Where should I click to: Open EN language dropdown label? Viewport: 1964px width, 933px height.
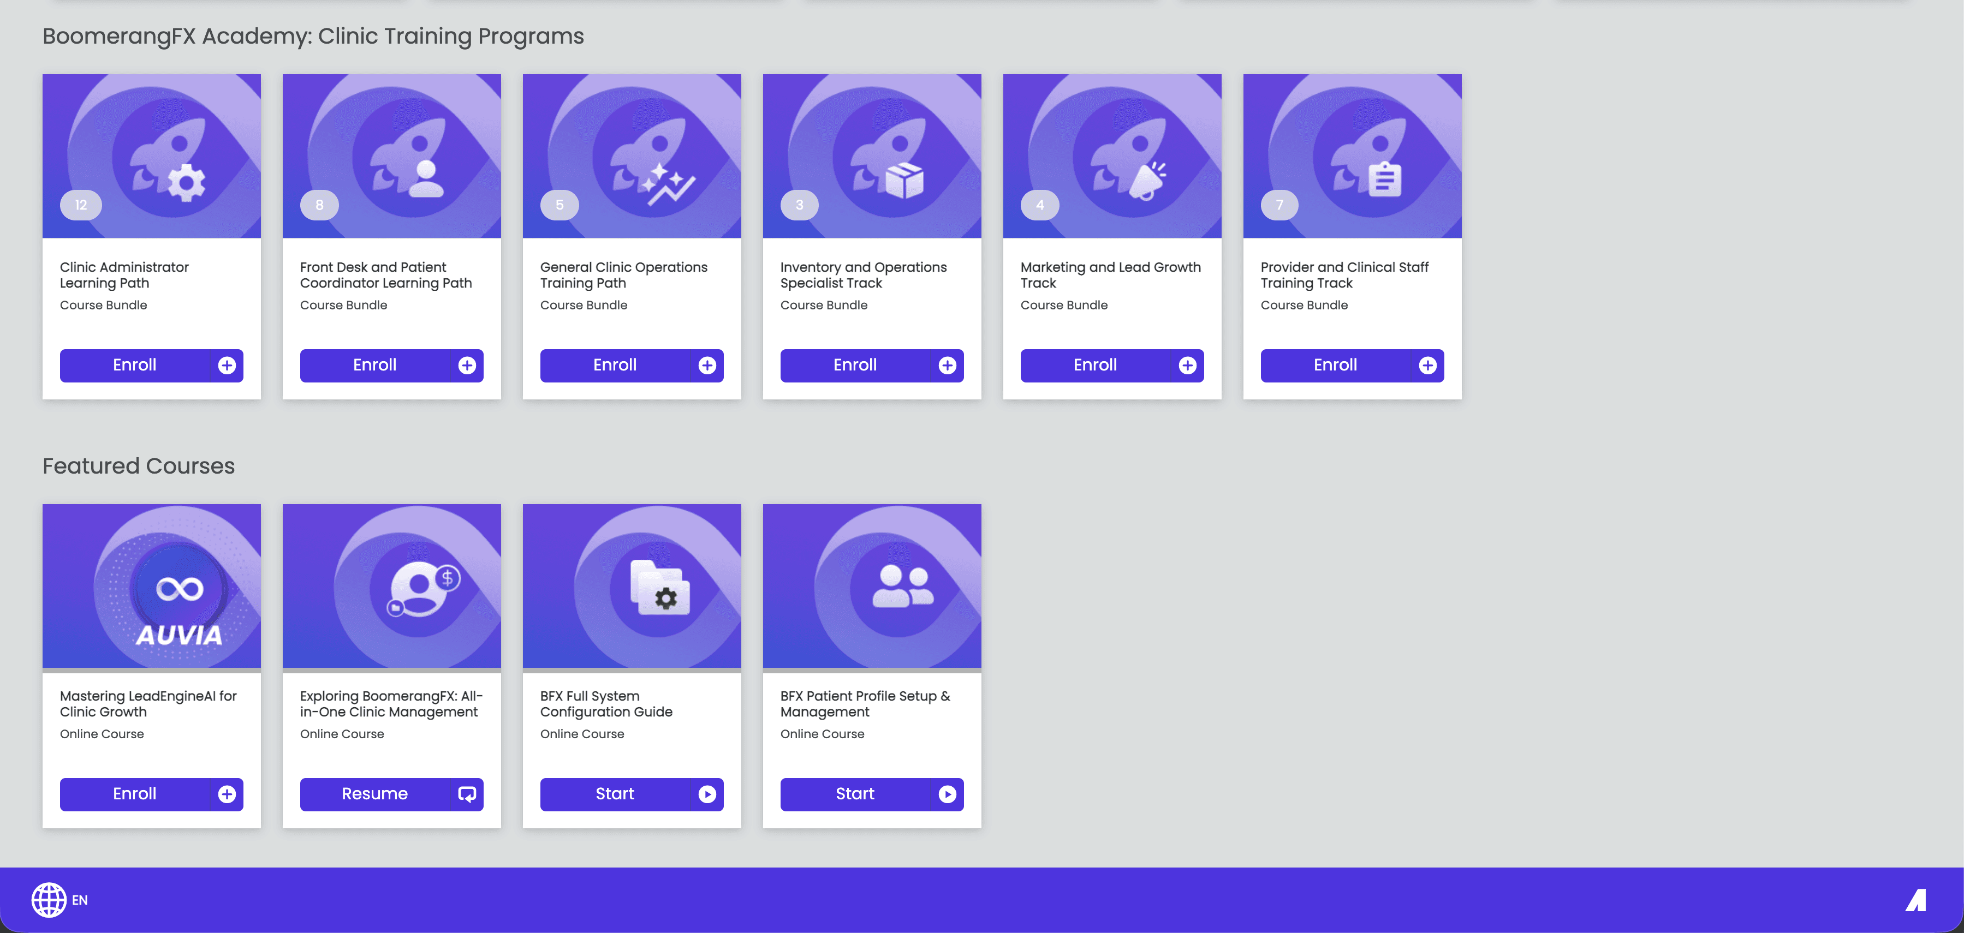click(80, 900)
